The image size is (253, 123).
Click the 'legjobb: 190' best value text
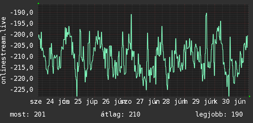tap(219, 114)
